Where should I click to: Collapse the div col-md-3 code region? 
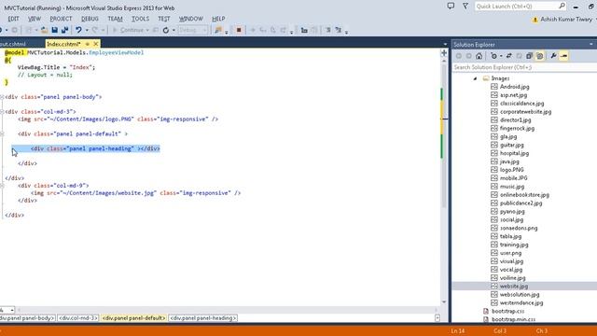coord(2,112)
